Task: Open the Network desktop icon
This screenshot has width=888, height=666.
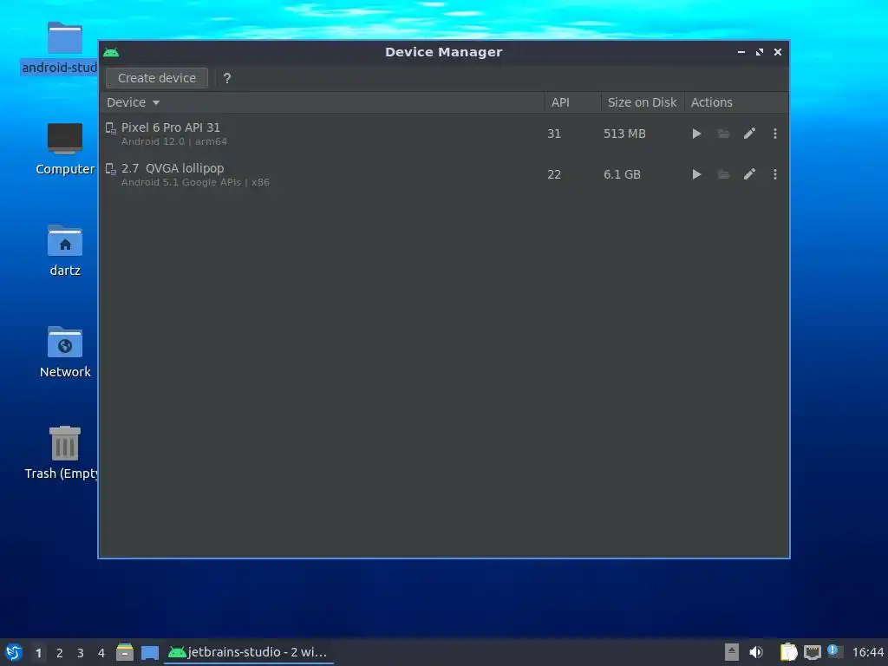Action: pos(64,342)
